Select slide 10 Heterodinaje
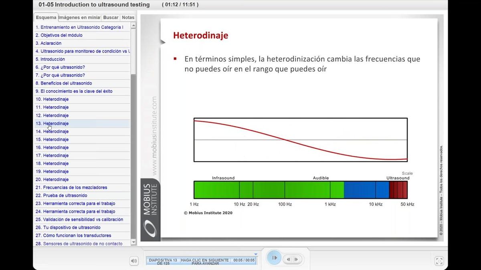The width and height of the screenshot is (481, 270). point(82,99)
